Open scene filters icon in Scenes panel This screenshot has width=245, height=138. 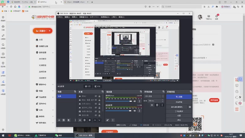[x=69, y=120]
